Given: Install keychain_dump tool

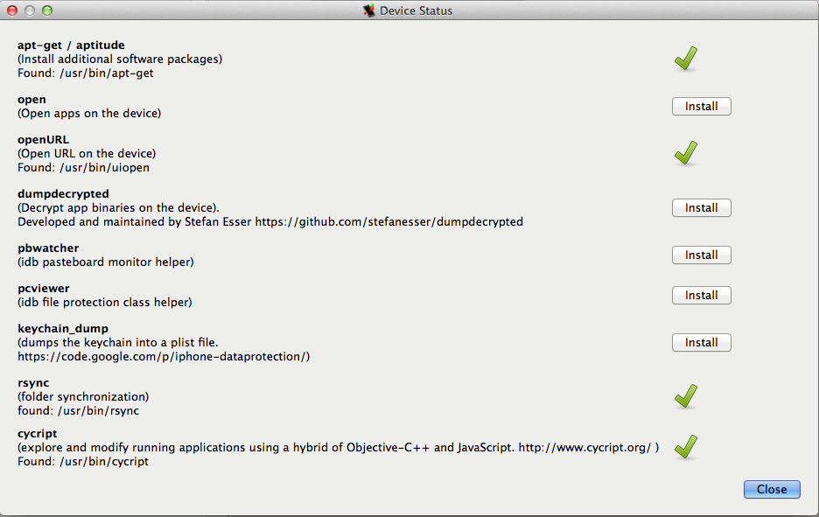Looking at the screenshot, I should coord(701,343).
